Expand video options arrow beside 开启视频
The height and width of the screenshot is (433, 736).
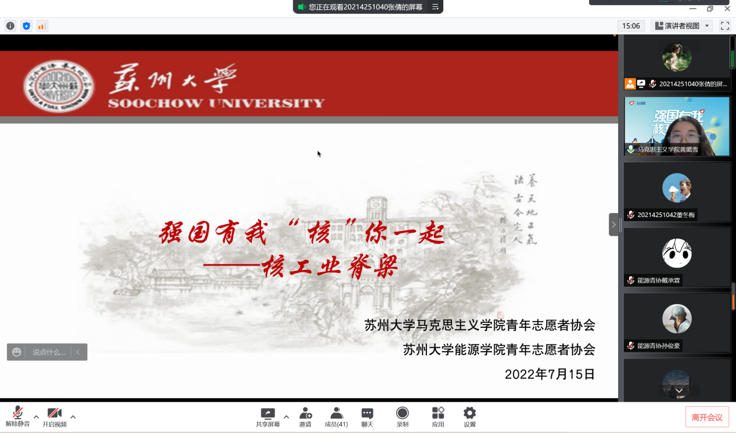[x=73, y=417]
